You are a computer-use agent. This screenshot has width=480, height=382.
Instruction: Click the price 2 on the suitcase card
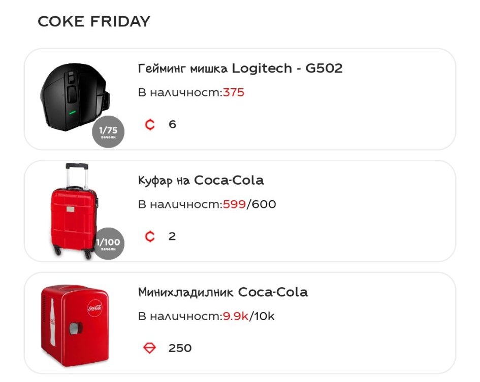coord(172,236)
